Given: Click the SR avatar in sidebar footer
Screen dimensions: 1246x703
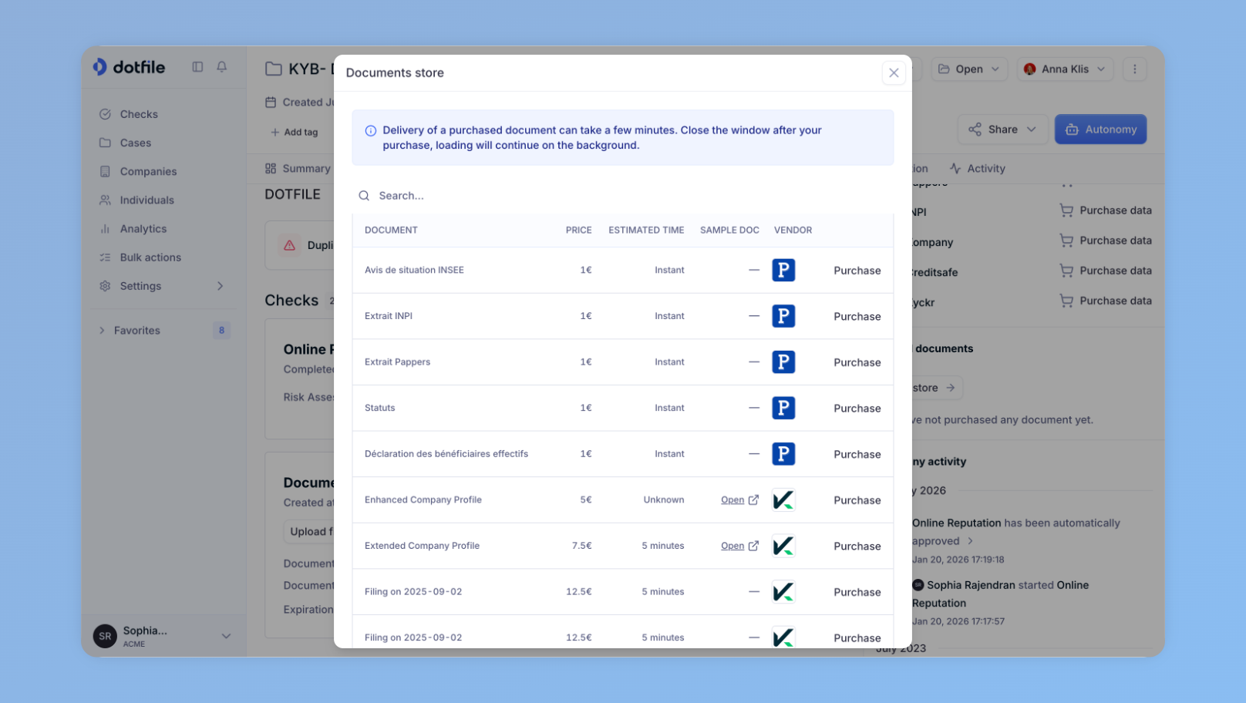Looking at the screenshot, I should coord(105,636).
